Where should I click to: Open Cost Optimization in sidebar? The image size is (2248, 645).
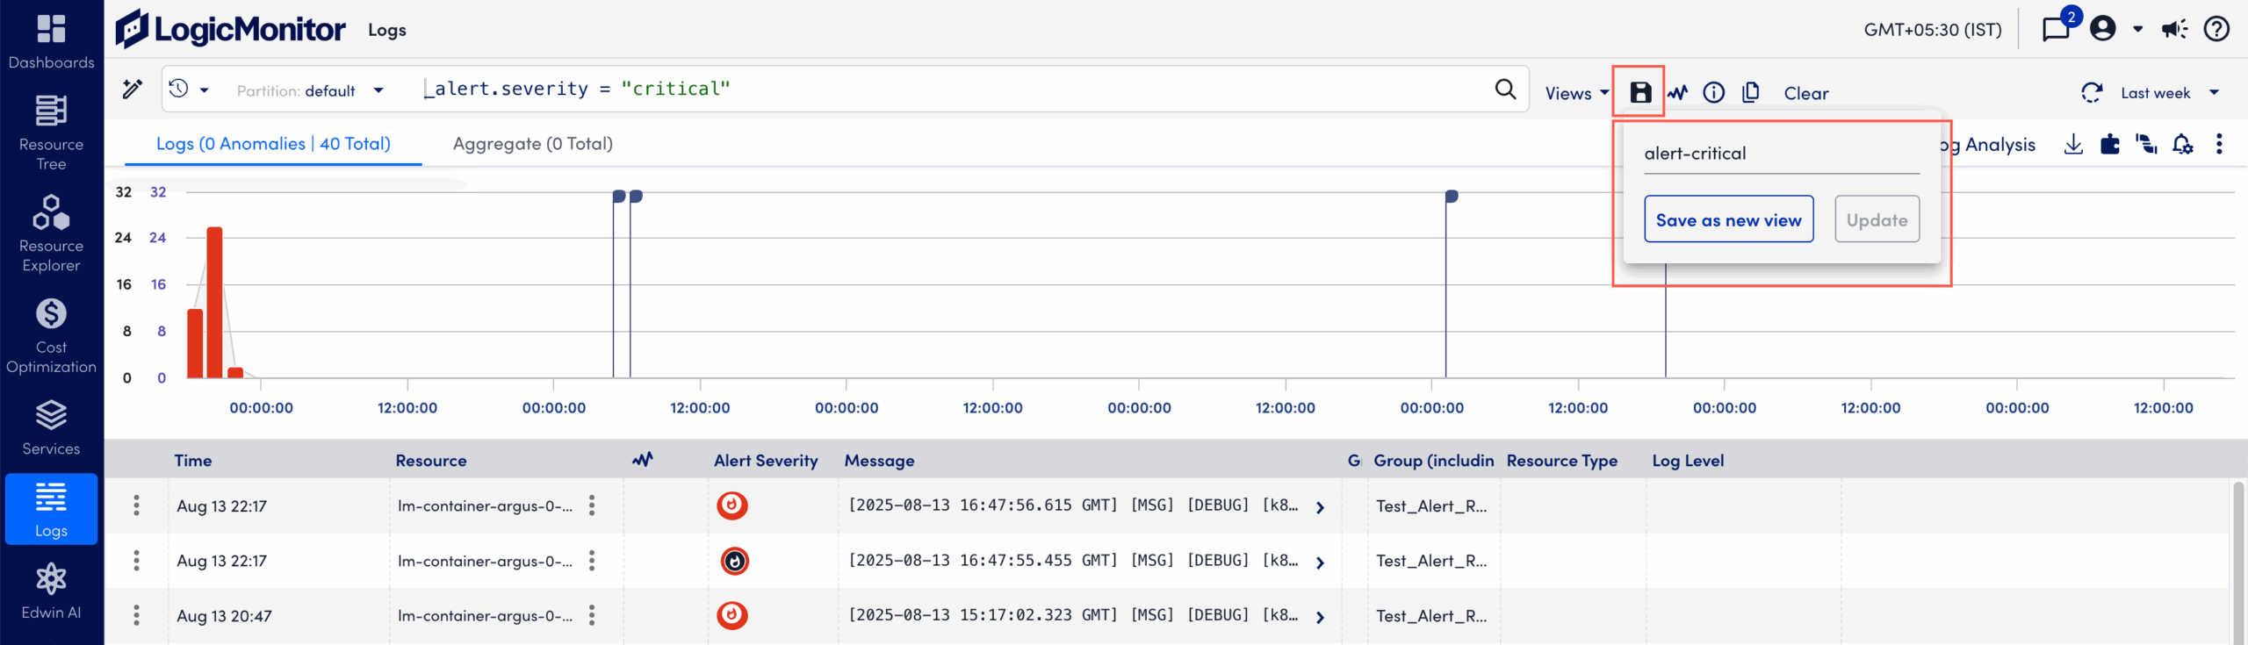(x=51, y=335)
